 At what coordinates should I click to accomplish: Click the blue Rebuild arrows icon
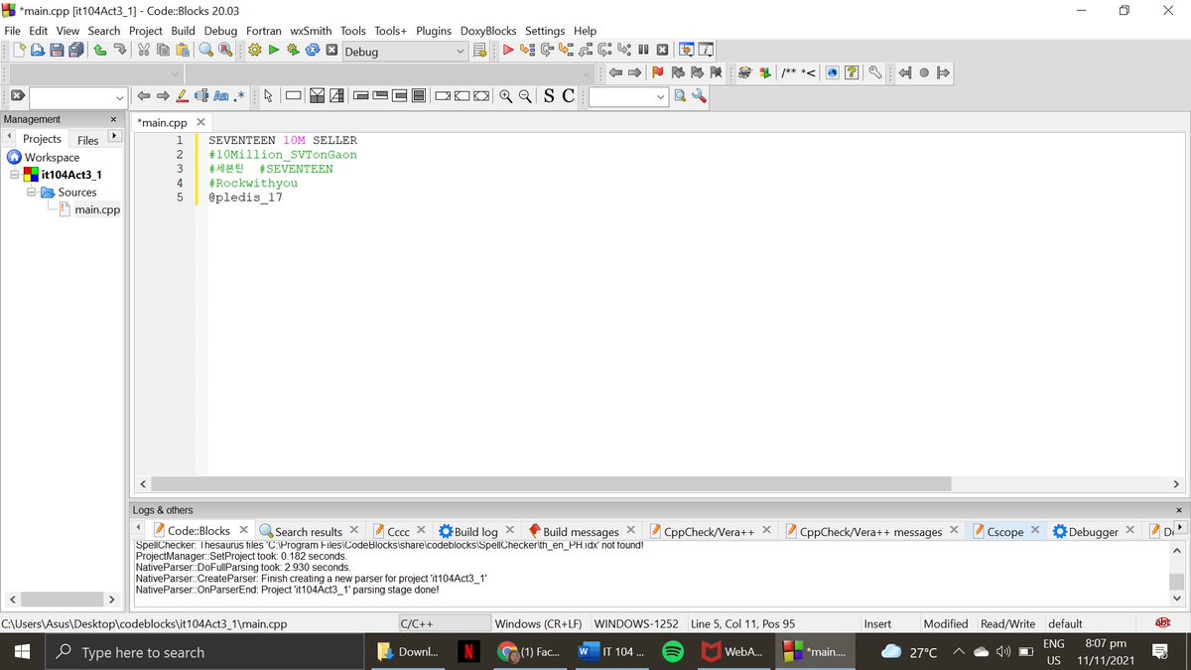click(312, 51)
